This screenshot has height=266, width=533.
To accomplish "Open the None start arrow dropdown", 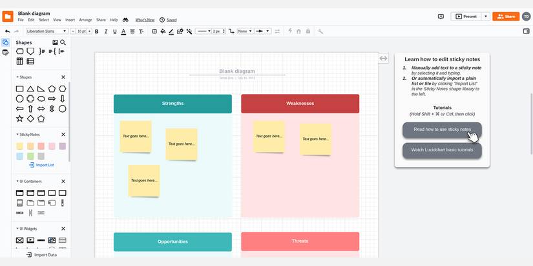I will pyautogui.click(x=245, y=31).
